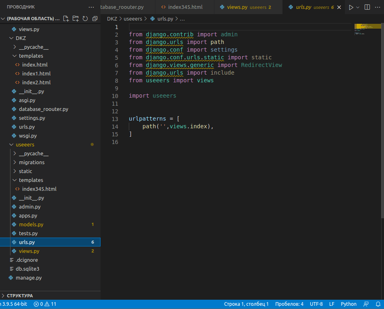This screenshot has width=384, height=309.
Task: Change the Python language mode
Action: (x=348, y=304)
